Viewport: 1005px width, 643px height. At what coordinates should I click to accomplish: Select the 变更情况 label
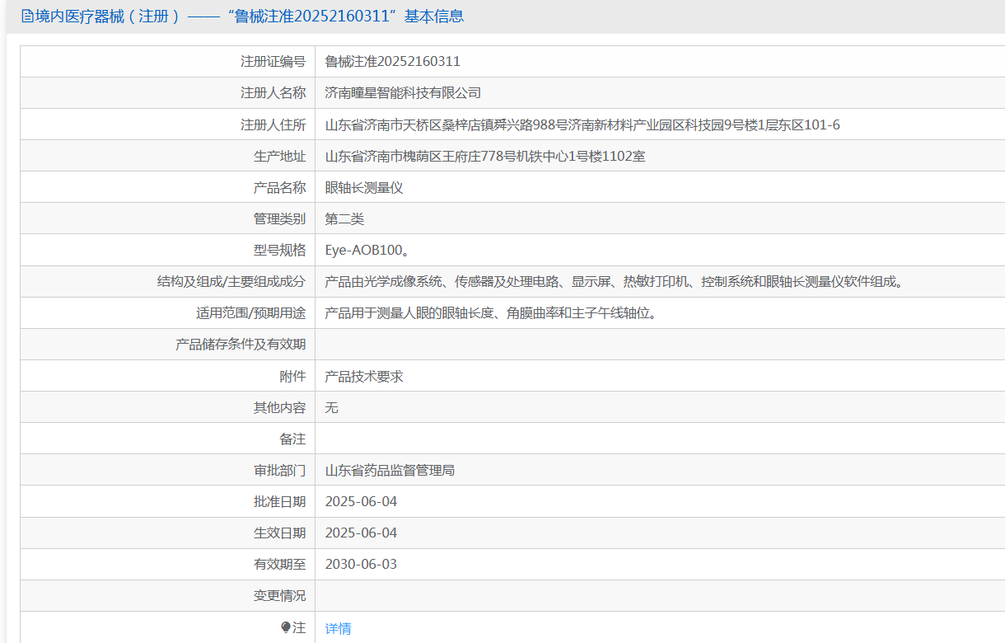tap(279, 595)
